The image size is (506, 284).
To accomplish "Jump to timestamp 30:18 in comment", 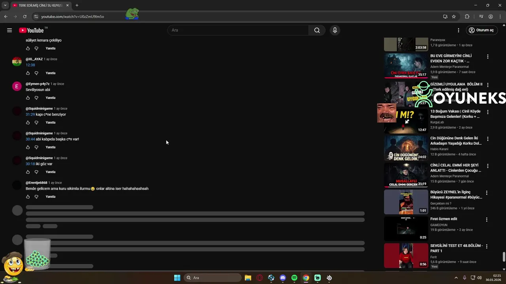I will pyautogui.click(x=30, y=164).
